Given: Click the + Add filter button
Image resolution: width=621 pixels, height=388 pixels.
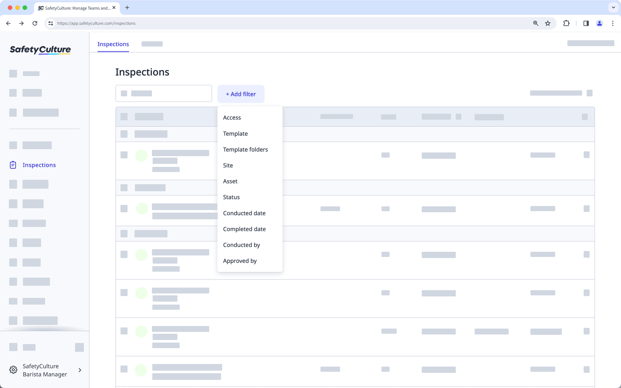Looking at the screenshot, I should point(241,94).
